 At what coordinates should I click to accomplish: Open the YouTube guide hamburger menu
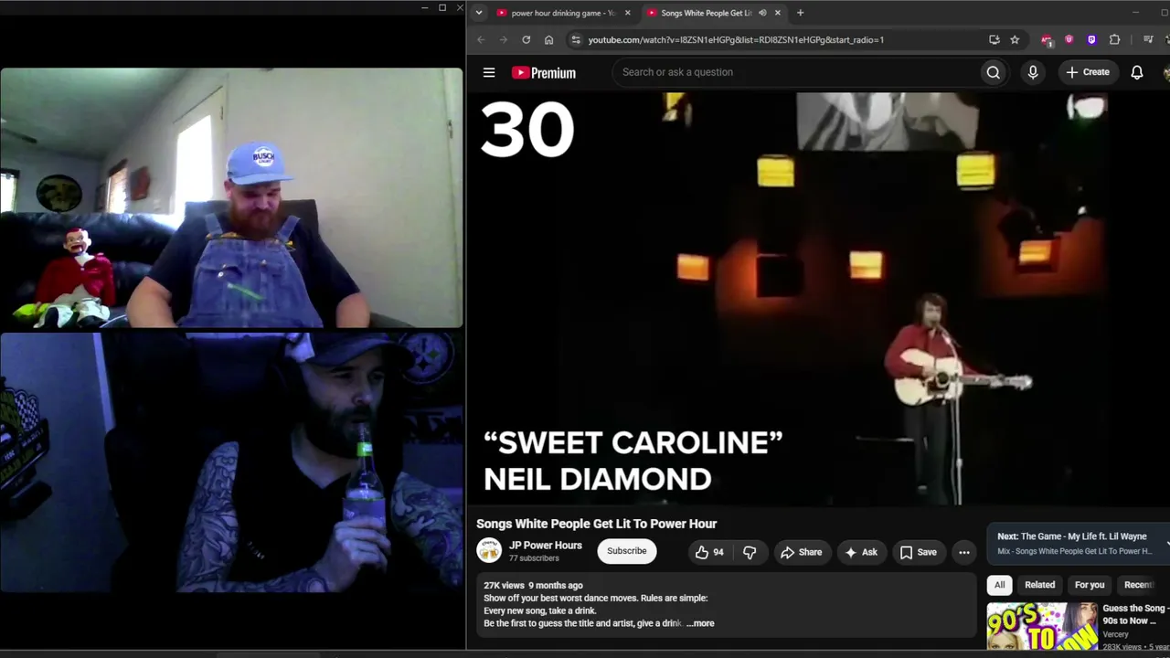[489, 72]
